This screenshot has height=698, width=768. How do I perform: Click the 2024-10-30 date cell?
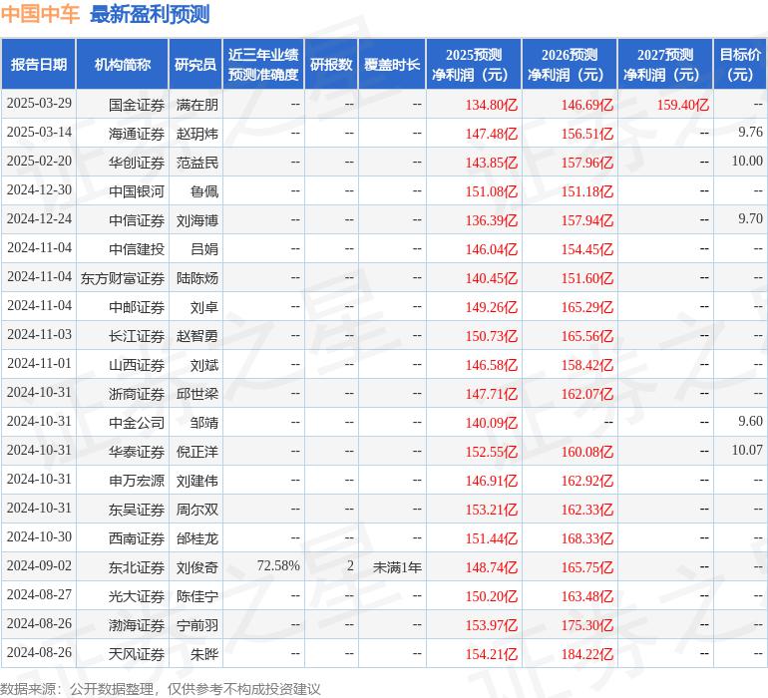[x=39, y=536]
